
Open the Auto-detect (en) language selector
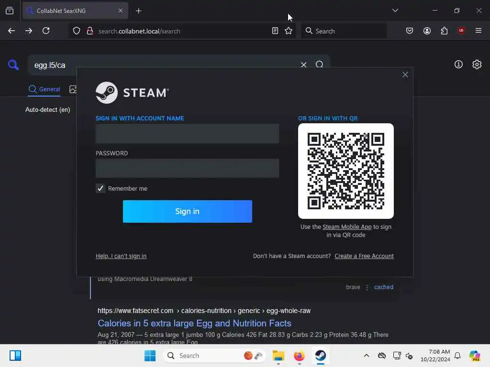click(47, 110)
